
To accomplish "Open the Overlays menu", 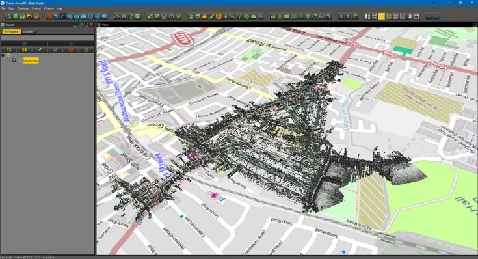I will click(x=23, y=8).
